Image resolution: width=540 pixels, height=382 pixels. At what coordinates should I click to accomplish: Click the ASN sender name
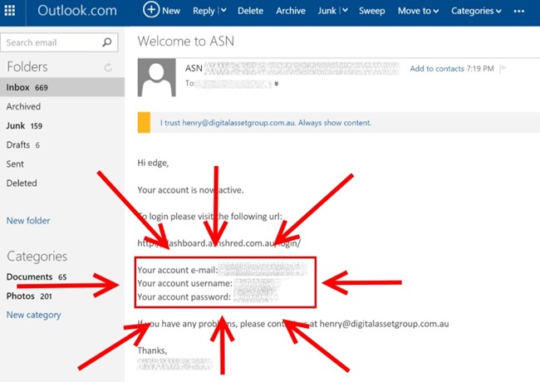tap(194, 68)
